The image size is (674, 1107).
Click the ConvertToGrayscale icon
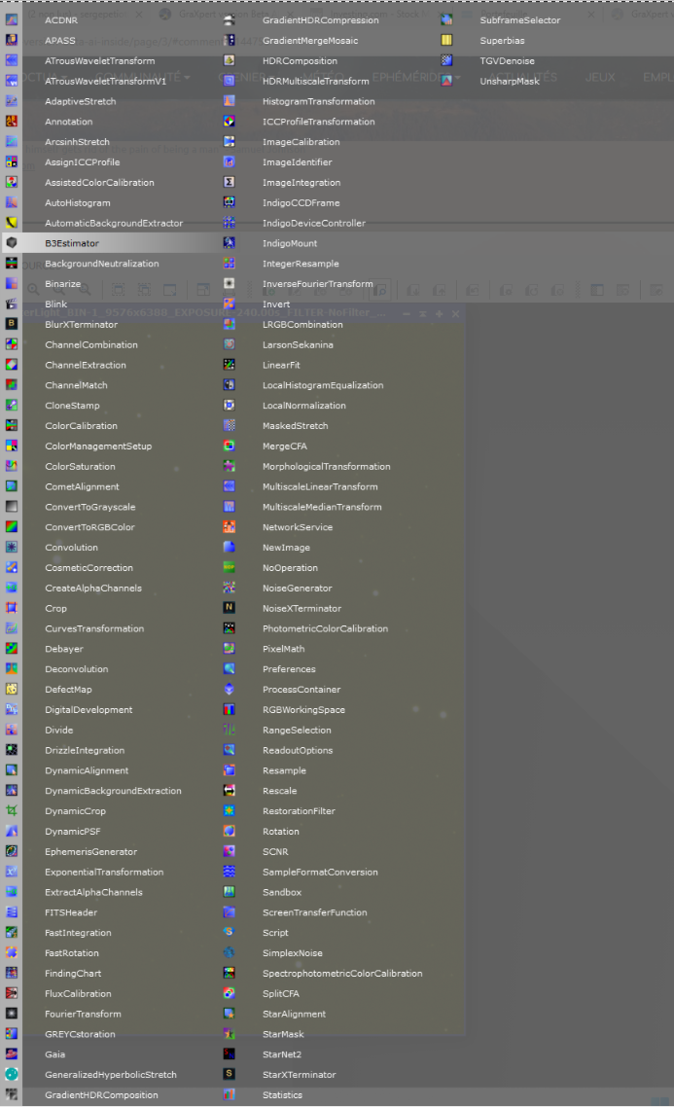click(12, 507)
